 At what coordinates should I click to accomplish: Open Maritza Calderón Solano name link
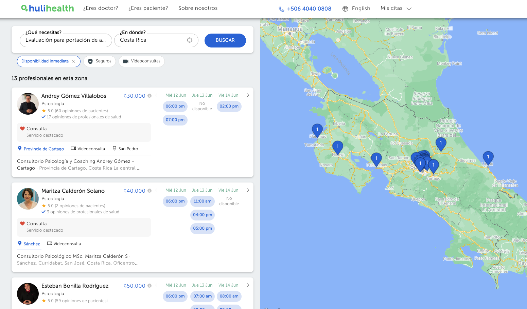[x=73, y=191]
